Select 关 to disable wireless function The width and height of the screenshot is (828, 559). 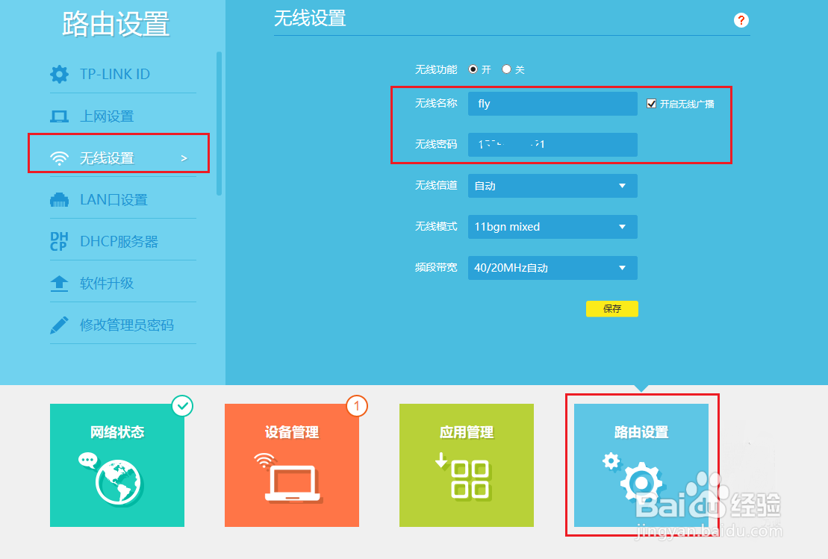[505, 69]
